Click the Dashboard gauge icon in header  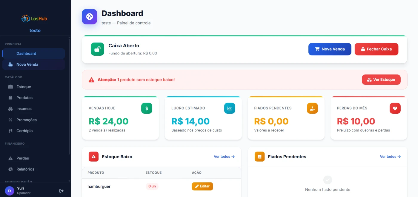point(90,17)
